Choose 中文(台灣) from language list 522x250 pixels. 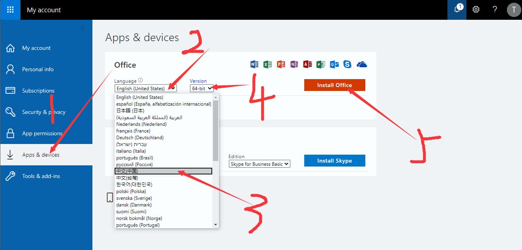pos(163,178)
